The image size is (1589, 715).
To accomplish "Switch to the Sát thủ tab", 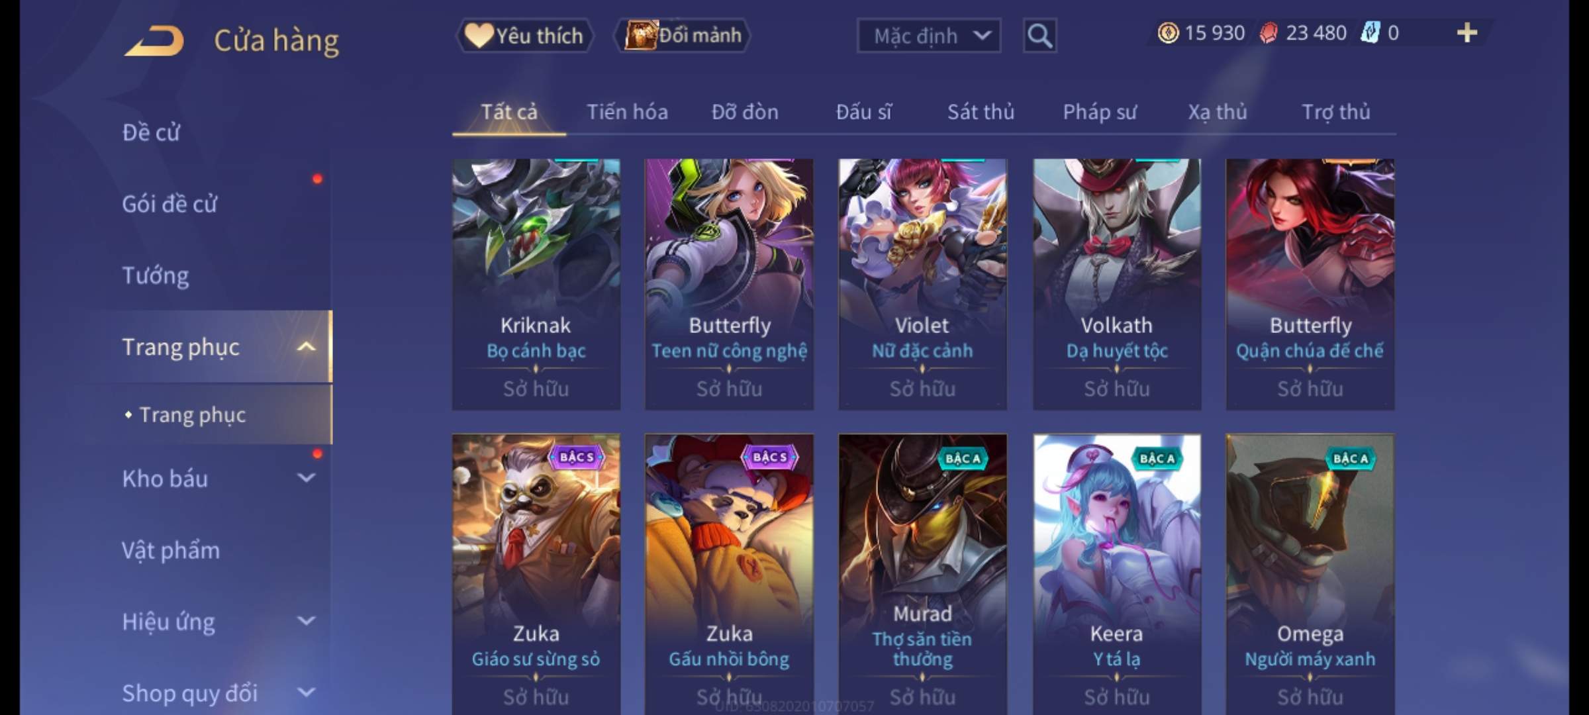I will 981,112.
